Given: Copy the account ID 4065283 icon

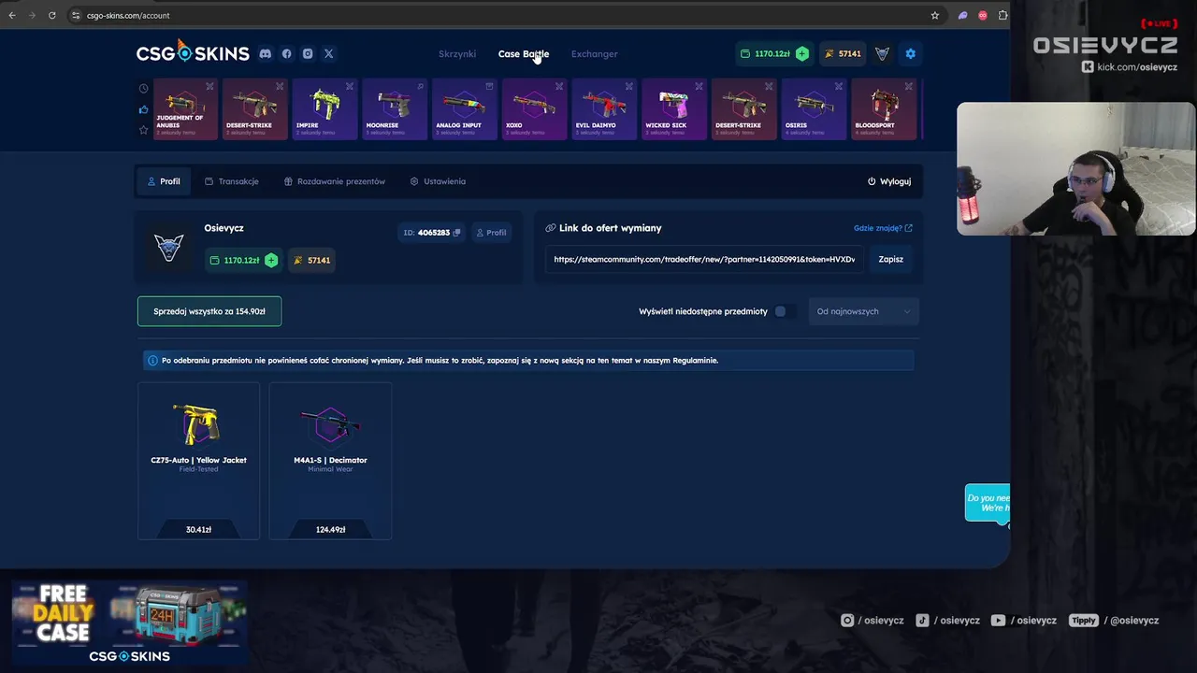Looking at the screenshot, I should tap(457, 233).
